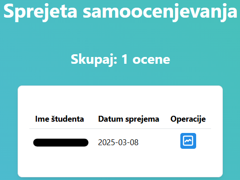Click the divider line below table headers
This screenshot has width=240, height=180.
point(120,129)
